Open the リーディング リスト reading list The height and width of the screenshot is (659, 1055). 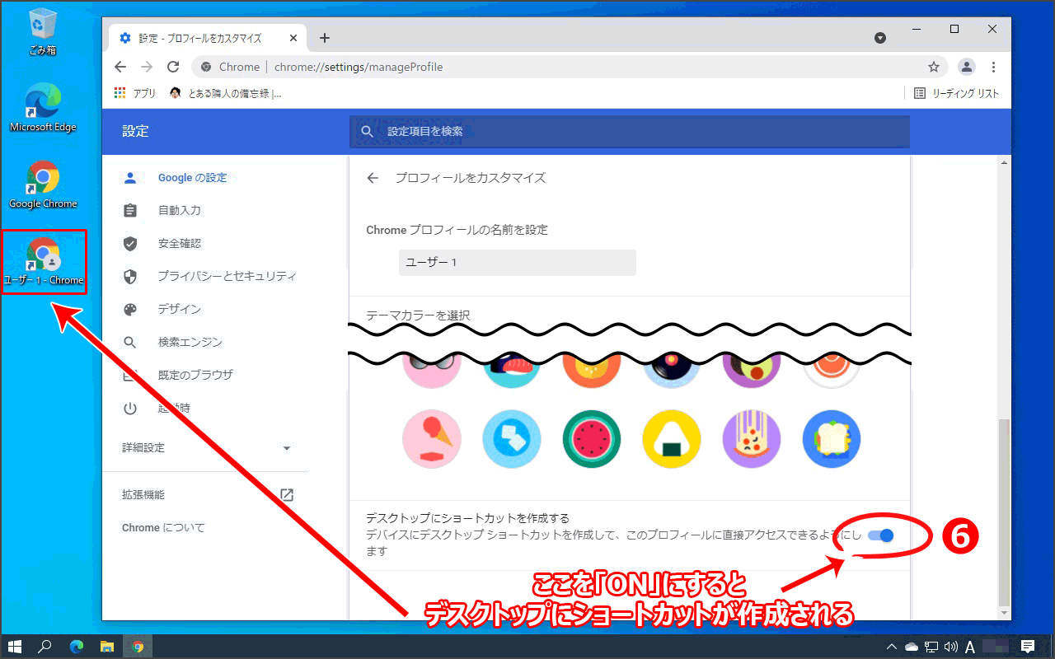(x=957, y=93)
